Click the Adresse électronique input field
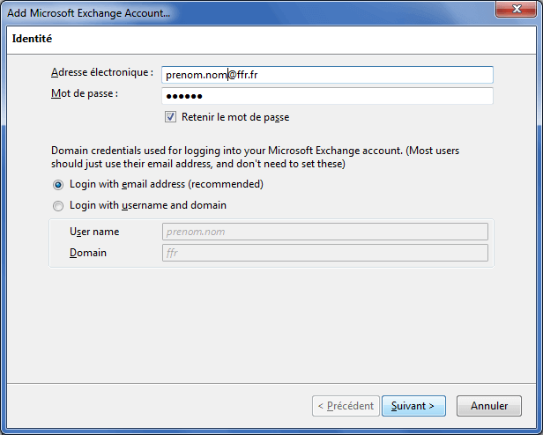This screenshot has width=543, height=435. click(327, 75)
